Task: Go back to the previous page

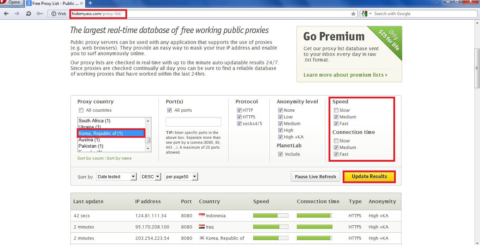Action: point(6,14)
